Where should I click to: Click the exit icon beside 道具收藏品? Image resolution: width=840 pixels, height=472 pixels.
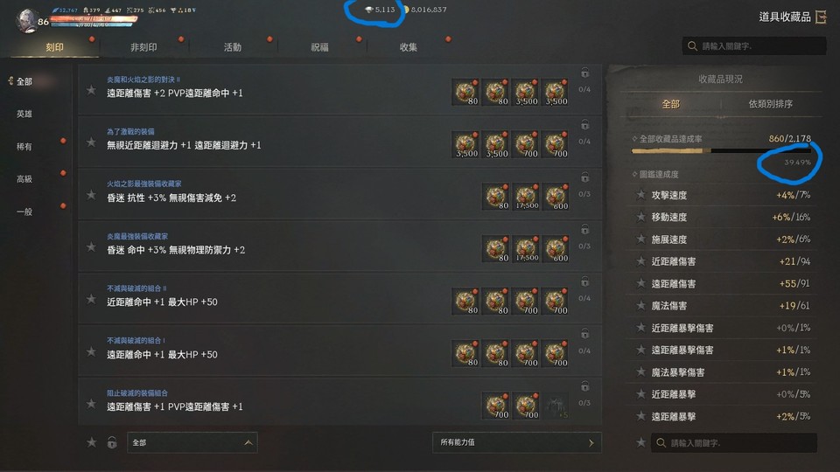point(821,17)
